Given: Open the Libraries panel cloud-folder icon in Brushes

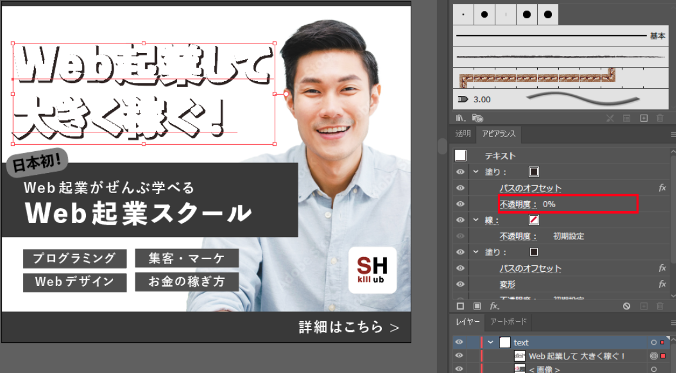Looking at the screenshot, I should (477, 118).
